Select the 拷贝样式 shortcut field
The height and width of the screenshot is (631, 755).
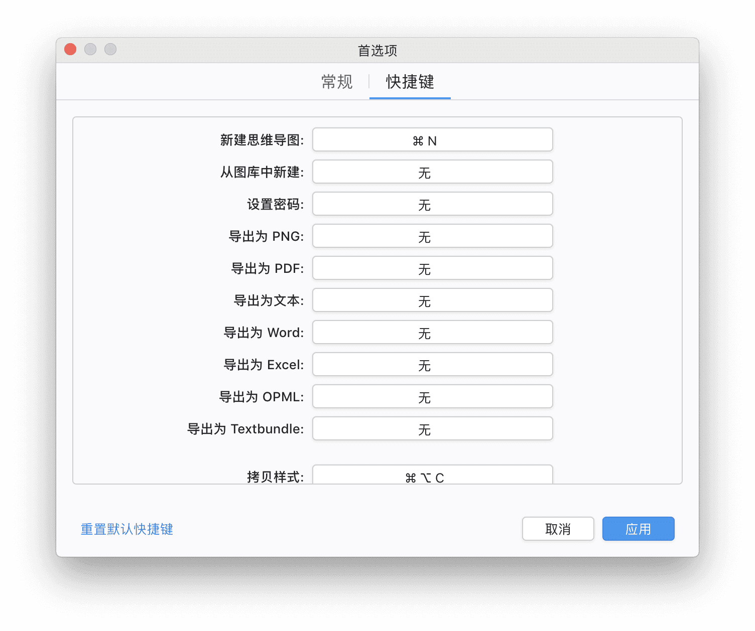(x=432, y=476)
